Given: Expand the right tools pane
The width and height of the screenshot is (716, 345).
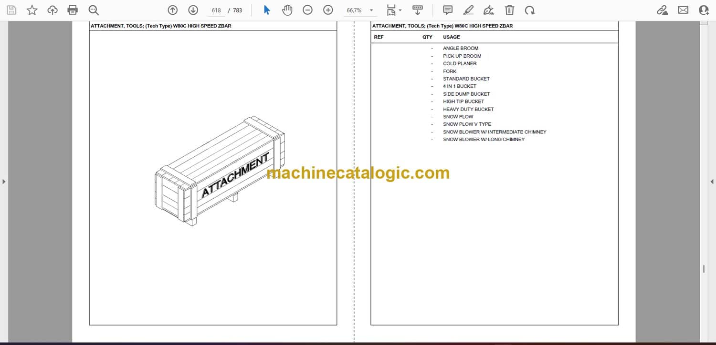Looking at the screenshot, I should [x=712, y=182].
